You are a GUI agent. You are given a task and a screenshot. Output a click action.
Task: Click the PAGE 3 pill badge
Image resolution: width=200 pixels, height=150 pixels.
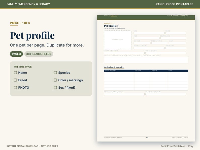16,54
